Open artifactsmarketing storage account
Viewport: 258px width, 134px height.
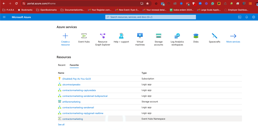[71, 102]
